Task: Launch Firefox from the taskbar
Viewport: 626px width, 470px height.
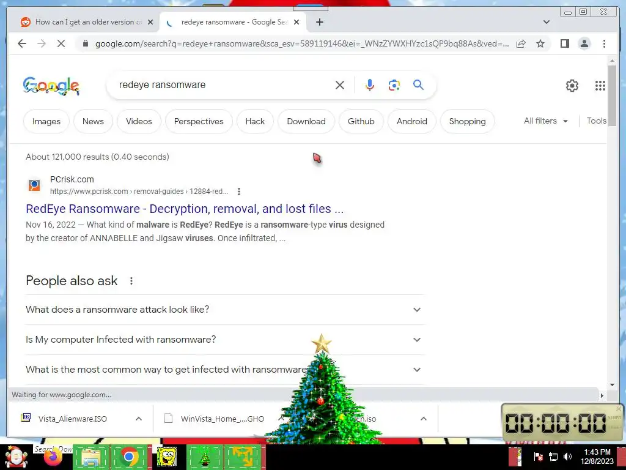Action: coord(53,457)
